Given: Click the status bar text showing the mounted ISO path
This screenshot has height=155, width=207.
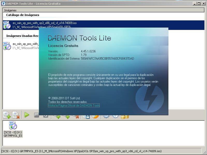Looking at the screenshot, I should point(81,151).
